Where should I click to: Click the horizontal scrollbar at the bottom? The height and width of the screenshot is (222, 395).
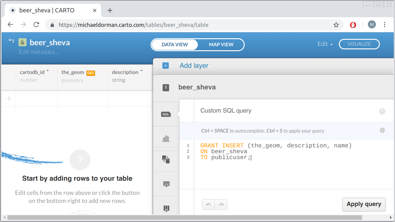tap(185, 218)
